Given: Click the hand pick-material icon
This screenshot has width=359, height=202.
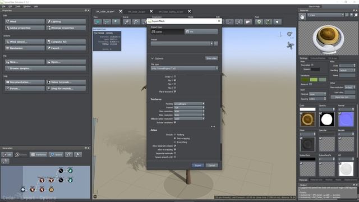Looking at the screenshot, I should pyautogui.click(x=302, y=16).
